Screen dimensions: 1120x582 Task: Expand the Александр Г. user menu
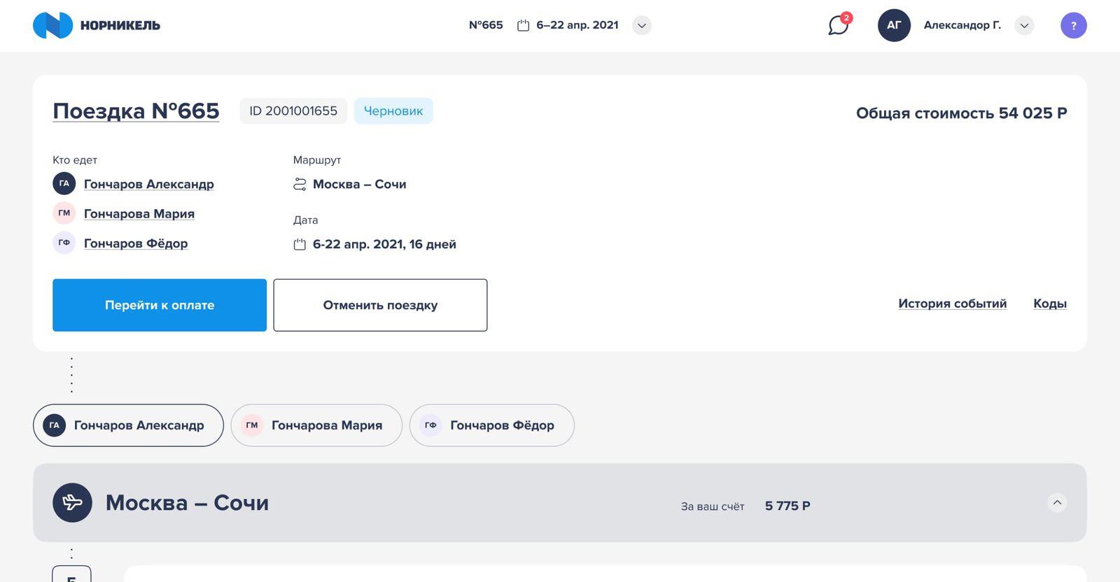[x=1024, y=25]
